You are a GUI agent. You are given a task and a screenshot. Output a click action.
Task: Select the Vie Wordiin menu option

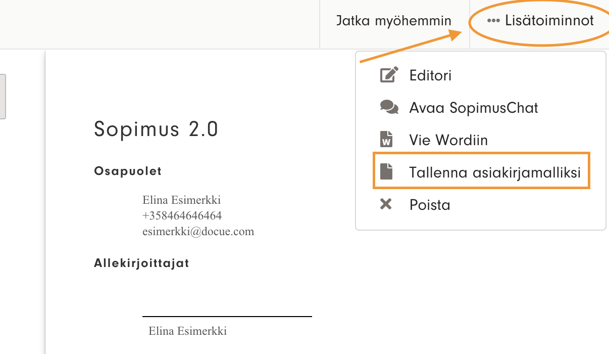tap(448, 140)
